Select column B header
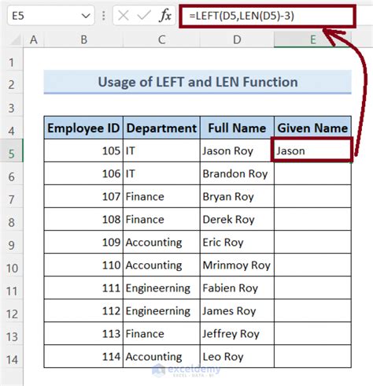The height and width of the screenshot is (386, 373). [83, 40]
